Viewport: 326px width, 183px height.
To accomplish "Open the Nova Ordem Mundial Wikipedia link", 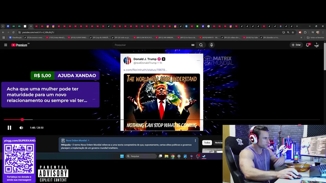I will [78, 141].
